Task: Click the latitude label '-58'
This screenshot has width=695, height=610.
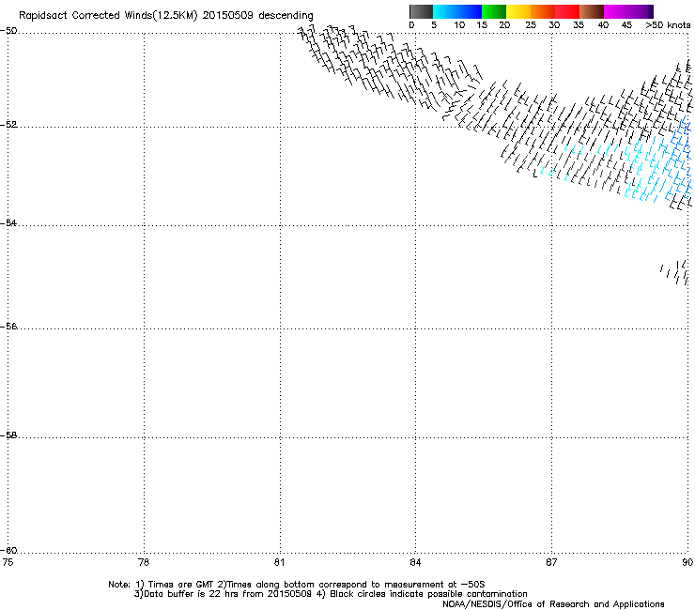Action: point(8,435)
